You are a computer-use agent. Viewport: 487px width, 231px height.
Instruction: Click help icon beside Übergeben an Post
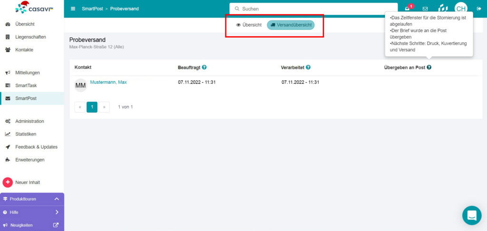pyautogui.click(x=429, y=67)
